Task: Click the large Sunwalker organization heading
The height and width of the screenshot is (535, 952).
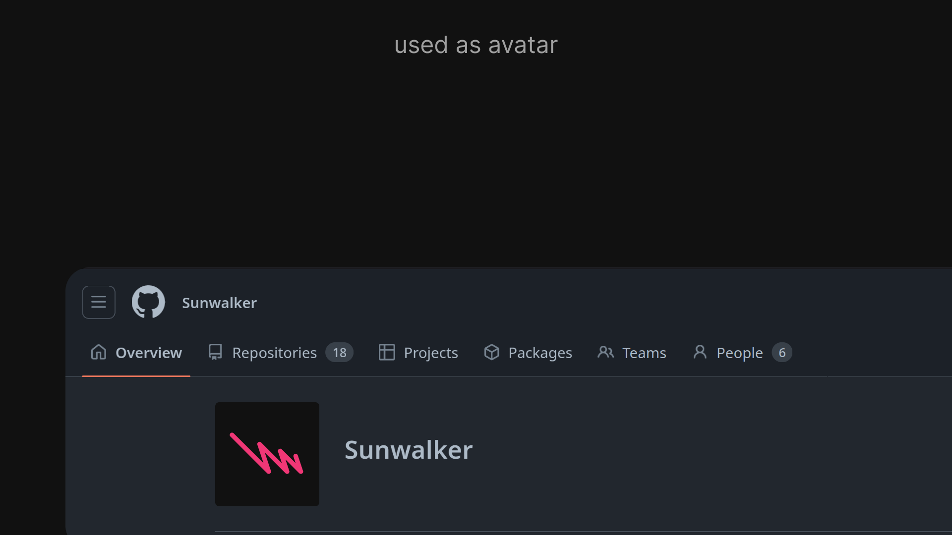Action: pyautogui.click(x=409, y=450)
